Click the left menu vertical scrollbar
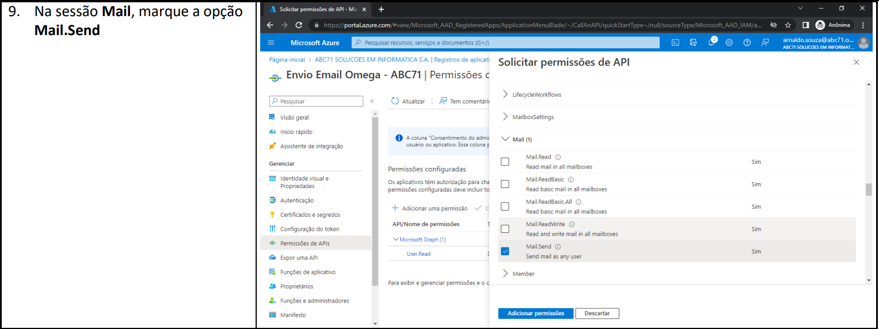The height and width of the screenshot is (329, 879). 376,201
